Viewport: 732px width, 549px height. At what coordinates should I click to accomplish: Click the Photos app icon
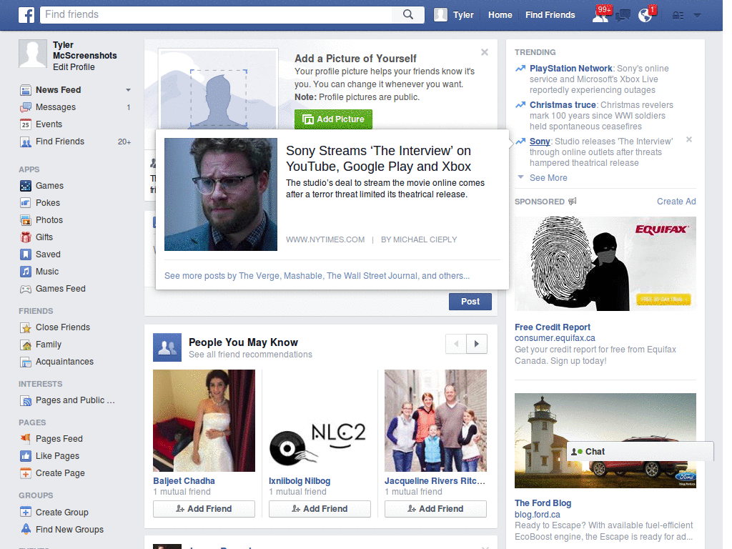tap(26, 220)
